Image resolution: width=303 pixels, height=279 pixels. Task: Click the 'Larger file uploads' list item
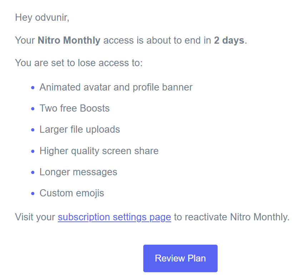point(80,129)
